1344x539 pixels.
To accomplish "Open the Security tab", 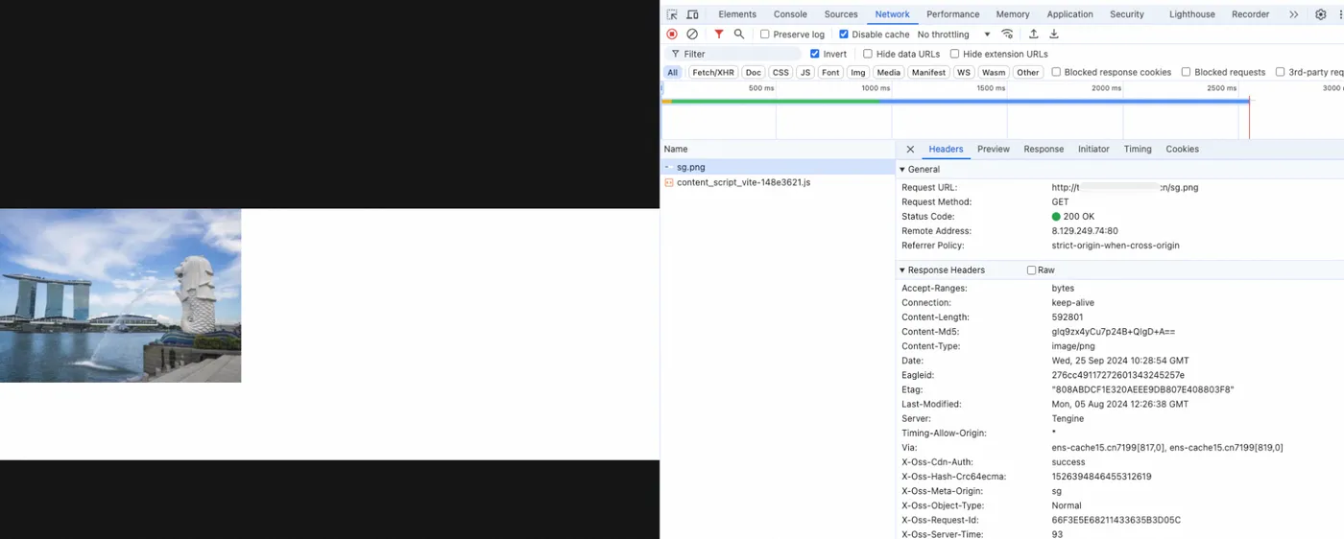I will (x=1127, y=14).
